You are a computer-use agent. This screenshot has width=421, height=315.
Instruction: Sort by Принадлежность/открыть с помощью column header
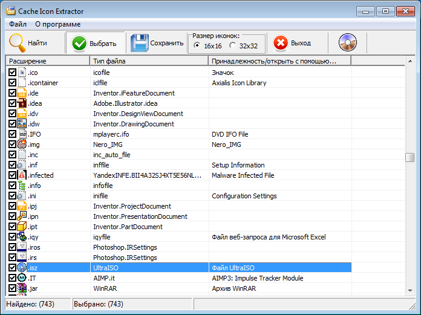pos(280,61)
